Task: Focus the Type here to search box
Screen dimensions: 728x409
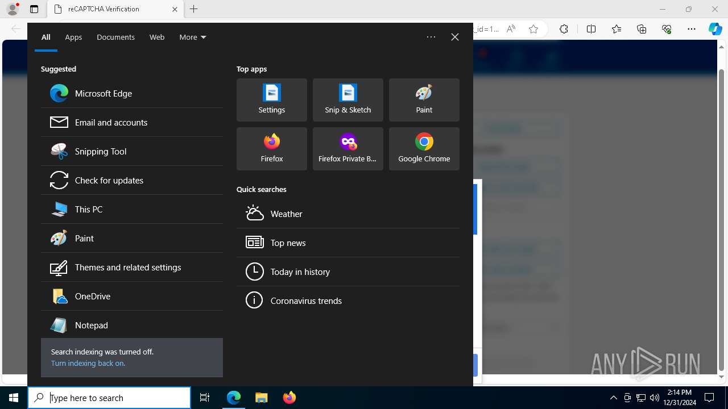Action: click(x=109, y=398)
